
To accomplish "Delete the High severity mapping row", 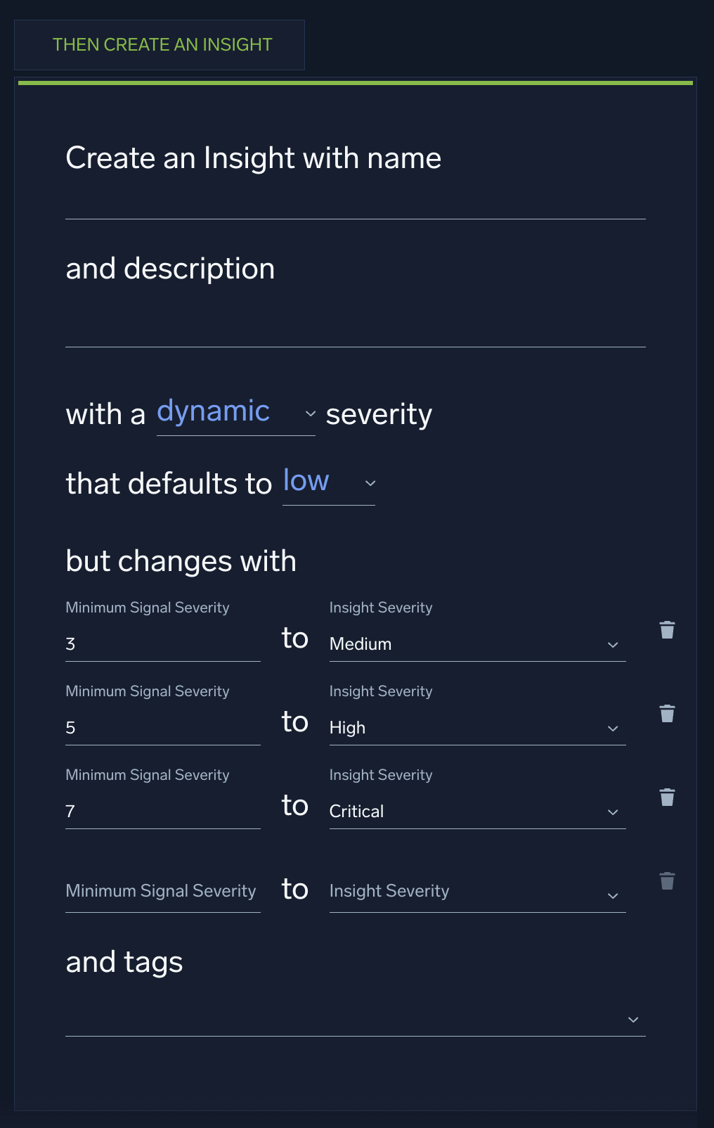I will tap(666, 714).
